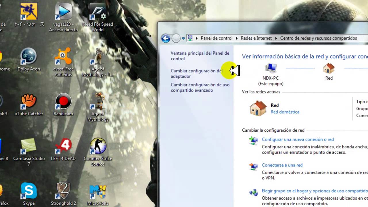
Task: Click the Red house icon in network map
Action: point(329,68)
